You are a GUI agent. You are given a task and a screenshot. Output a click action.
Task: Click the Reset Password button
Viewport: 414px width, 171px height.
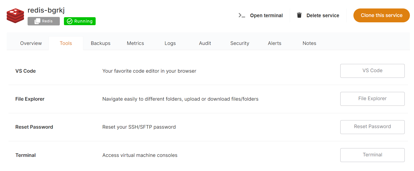coord(372,127)
